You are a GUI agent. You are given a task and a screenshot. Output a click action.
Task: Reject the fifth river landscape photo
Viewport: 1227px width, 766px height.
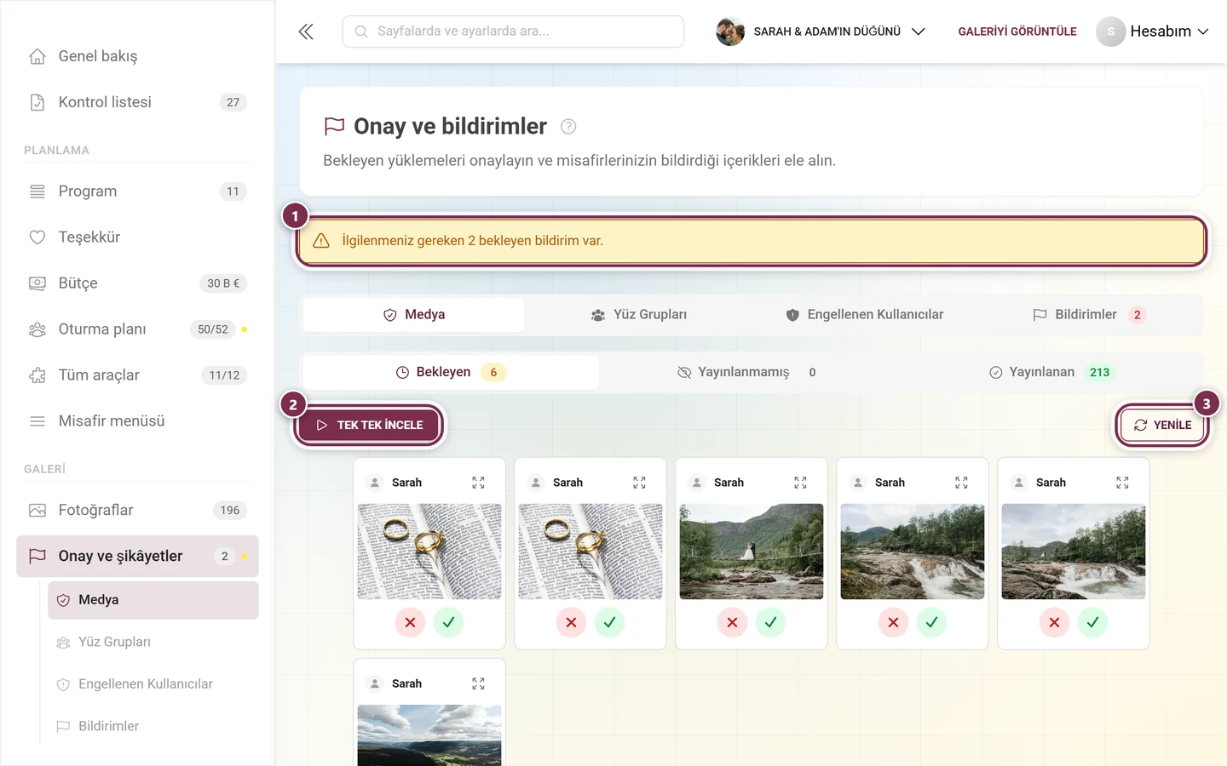[x=1054, y=622]
